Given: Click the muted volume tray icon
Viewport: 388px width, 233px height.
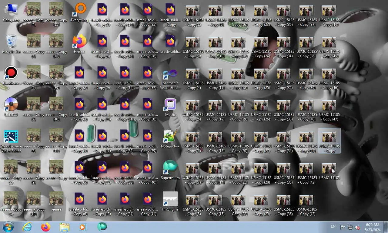Looking at the screenshot, I should [357, 227].
